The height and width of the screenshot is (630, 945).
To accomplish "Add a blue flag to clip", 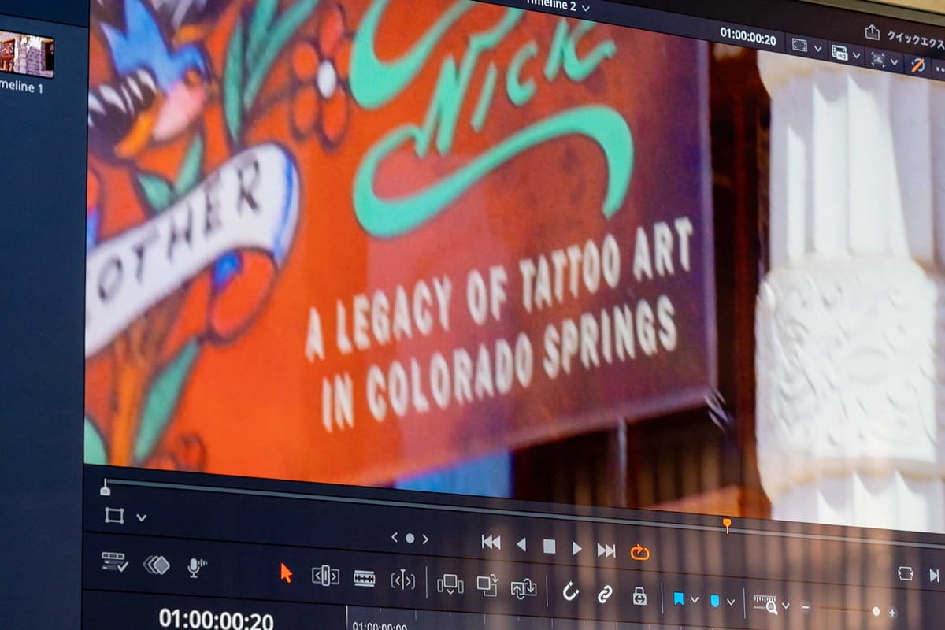I will pos(678,598).
